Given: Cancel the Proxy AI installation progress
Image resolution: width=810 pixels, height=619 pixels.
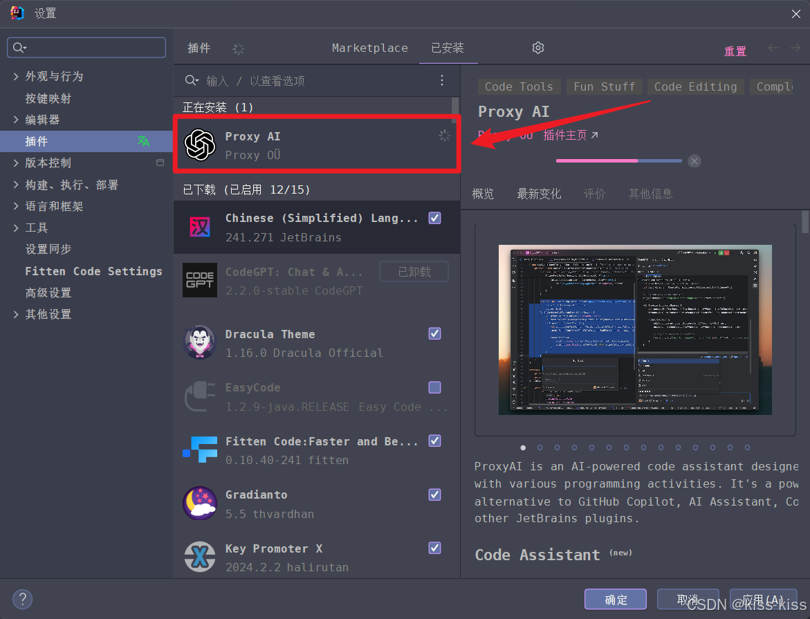Looking at the screenshot, I should tap(694, 161).
